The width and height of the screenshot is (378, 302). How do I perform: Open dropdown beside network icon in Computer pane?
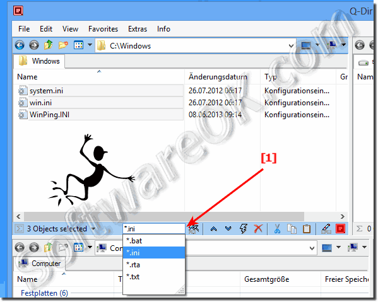pos(364,247)
